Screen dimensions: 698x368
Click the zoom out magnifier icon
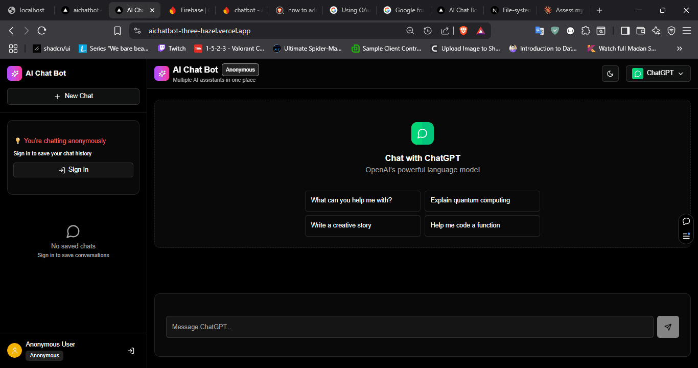coord(410,31)
